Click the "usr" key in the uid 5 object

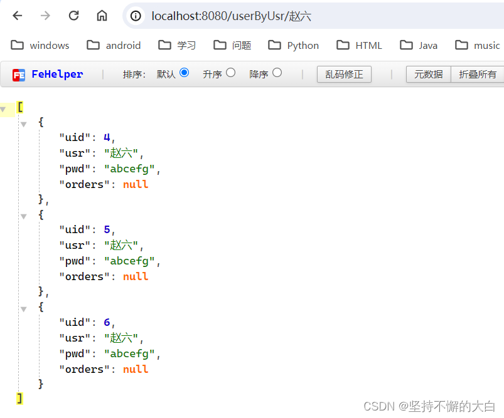75,245
